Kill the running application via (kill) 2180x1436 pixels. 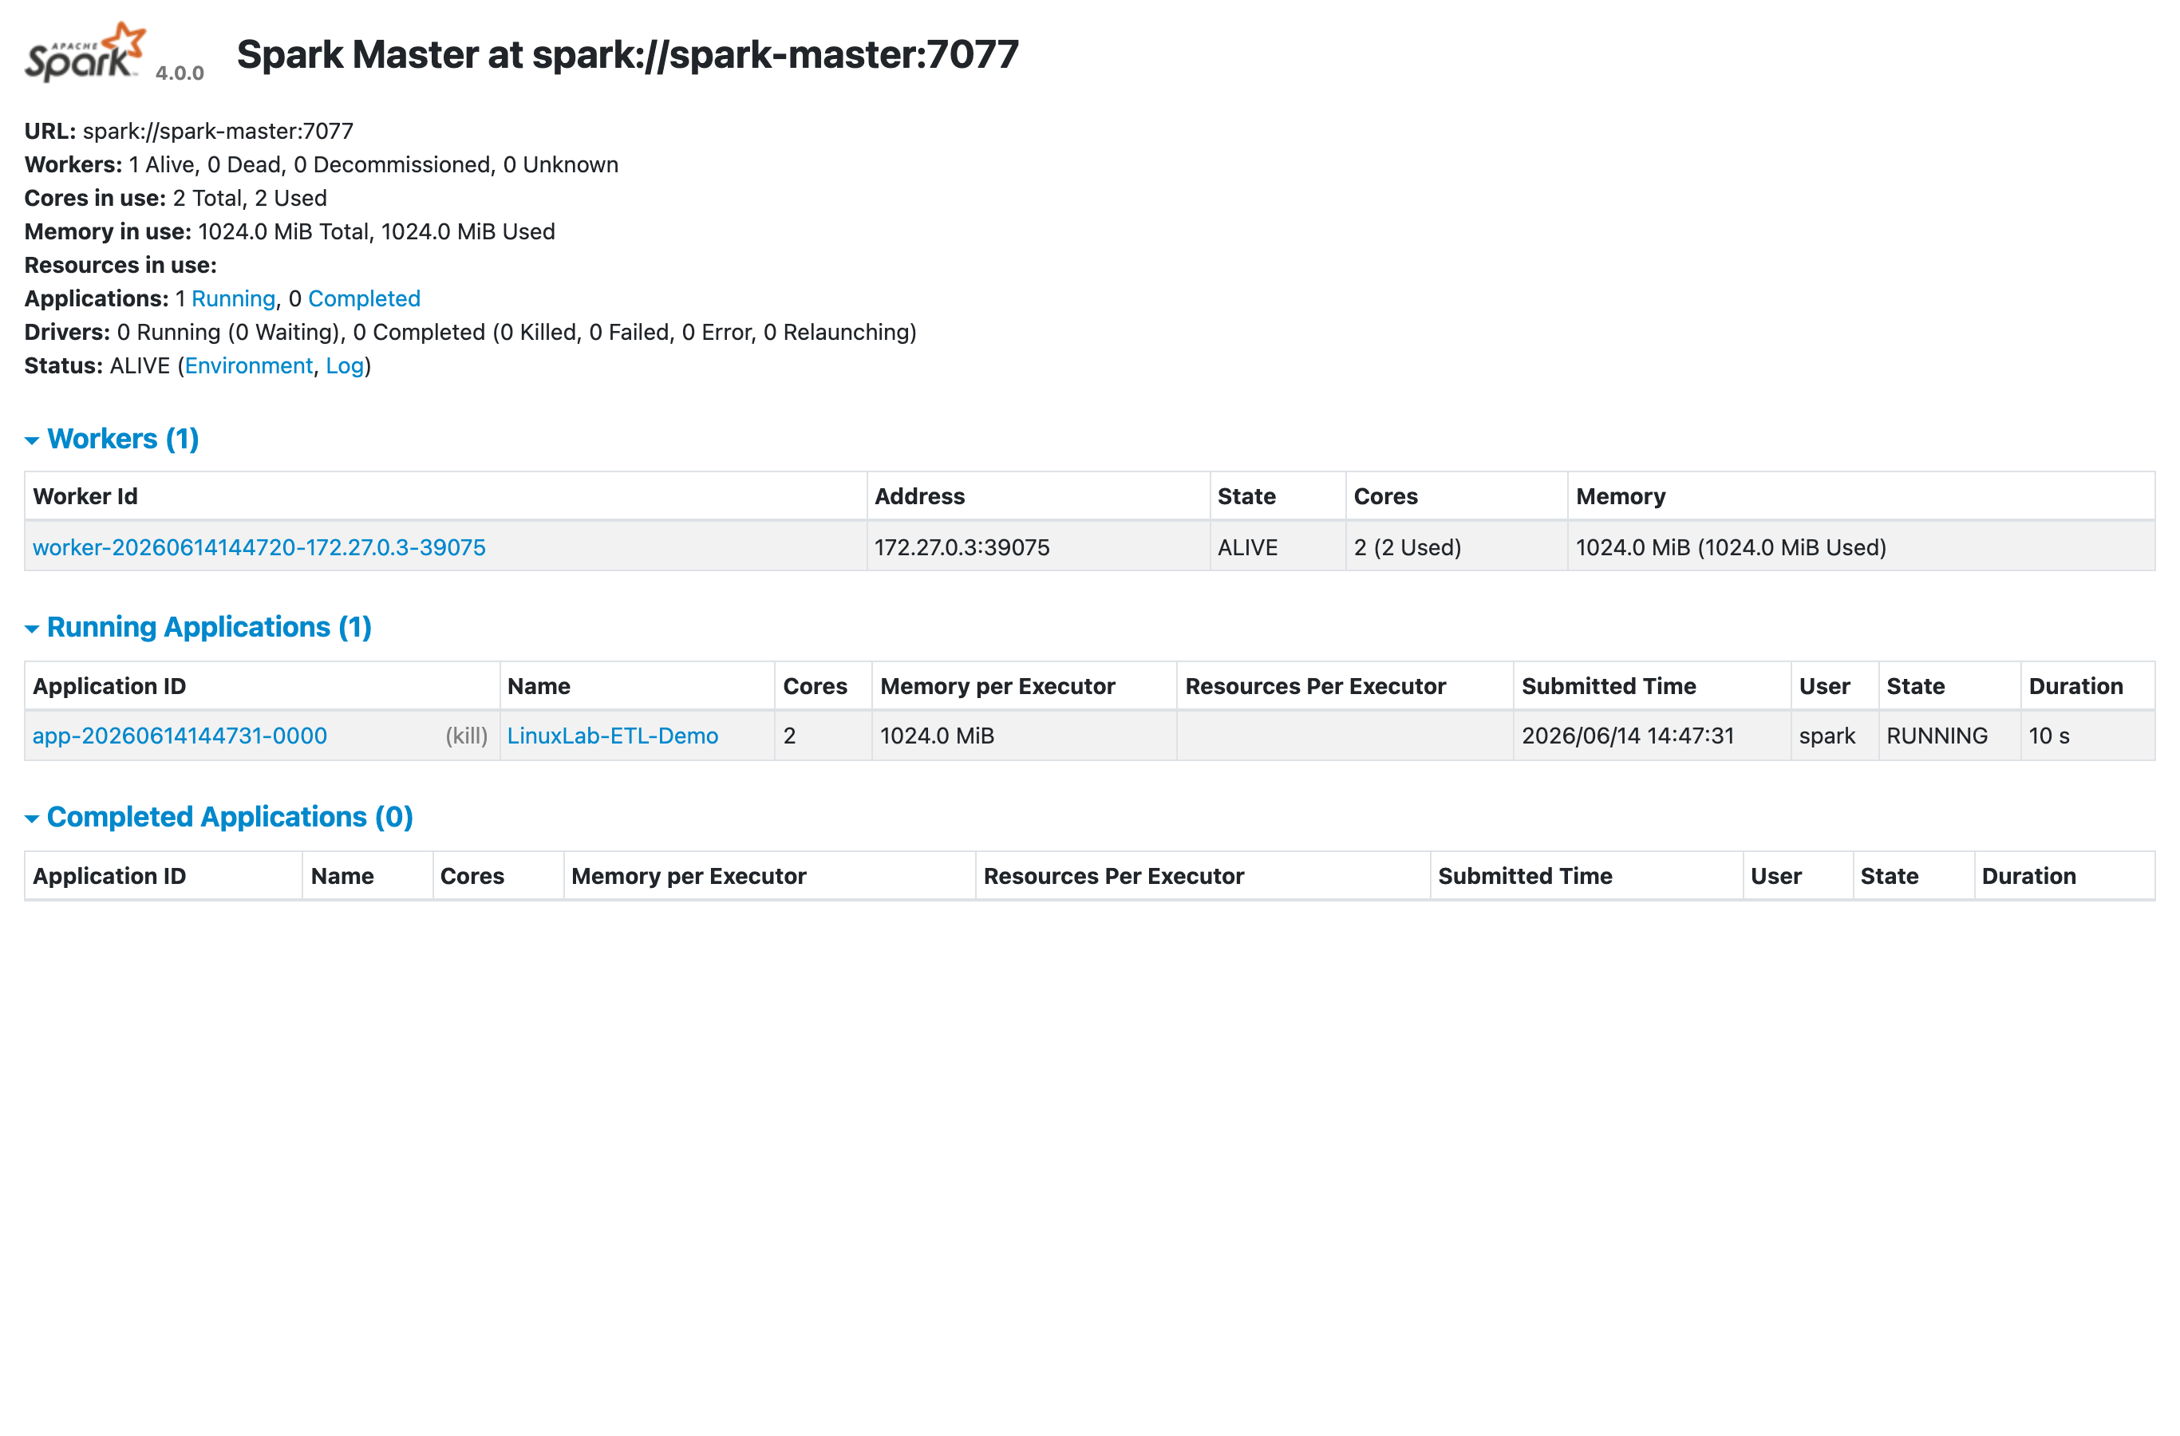click(466, 736)
